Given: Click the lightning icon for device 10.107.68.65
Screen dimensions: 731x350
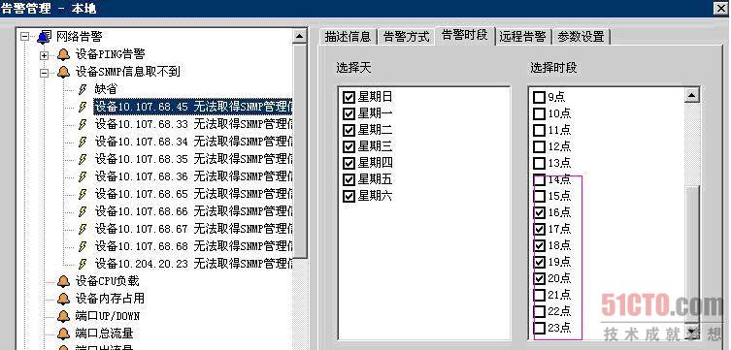Looking at the screenshot, I should click(83, 194).
